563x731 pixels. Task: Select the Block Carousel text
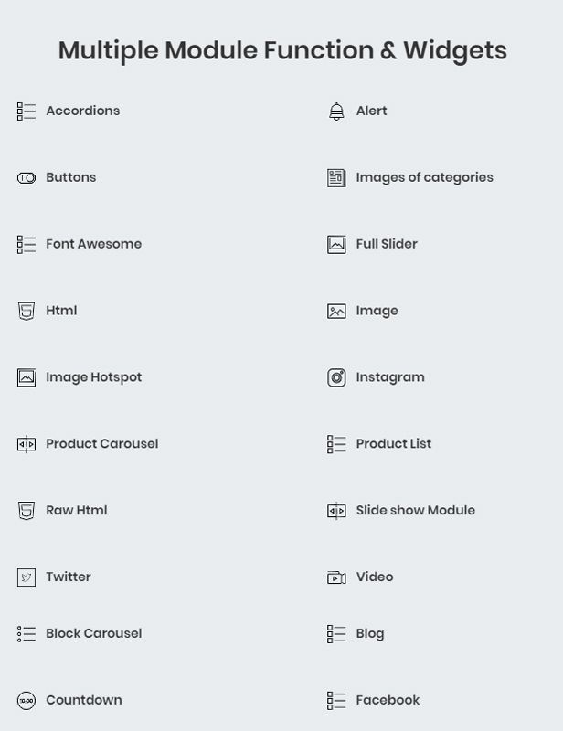point(93,633)
